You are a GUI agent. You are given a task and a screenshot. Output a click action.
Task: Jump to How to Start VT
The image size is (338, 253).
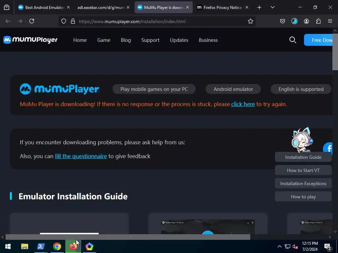[303, 170]
